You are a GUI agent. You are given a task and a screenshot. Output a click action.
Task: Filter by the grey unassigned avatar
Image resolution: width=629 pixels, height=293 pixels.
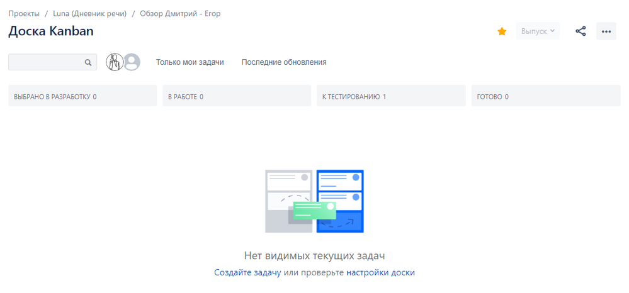[x=132, y=62]
